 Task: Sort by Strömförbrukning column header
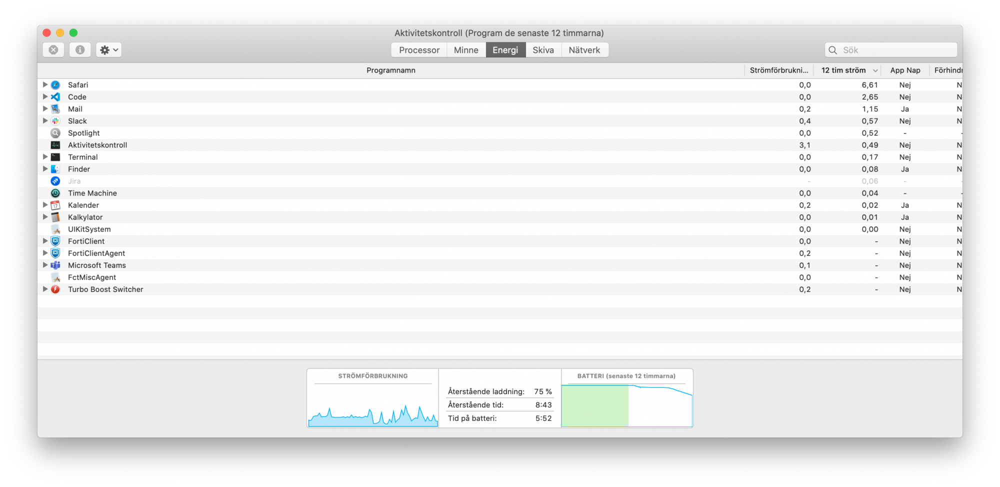(779, 70)
